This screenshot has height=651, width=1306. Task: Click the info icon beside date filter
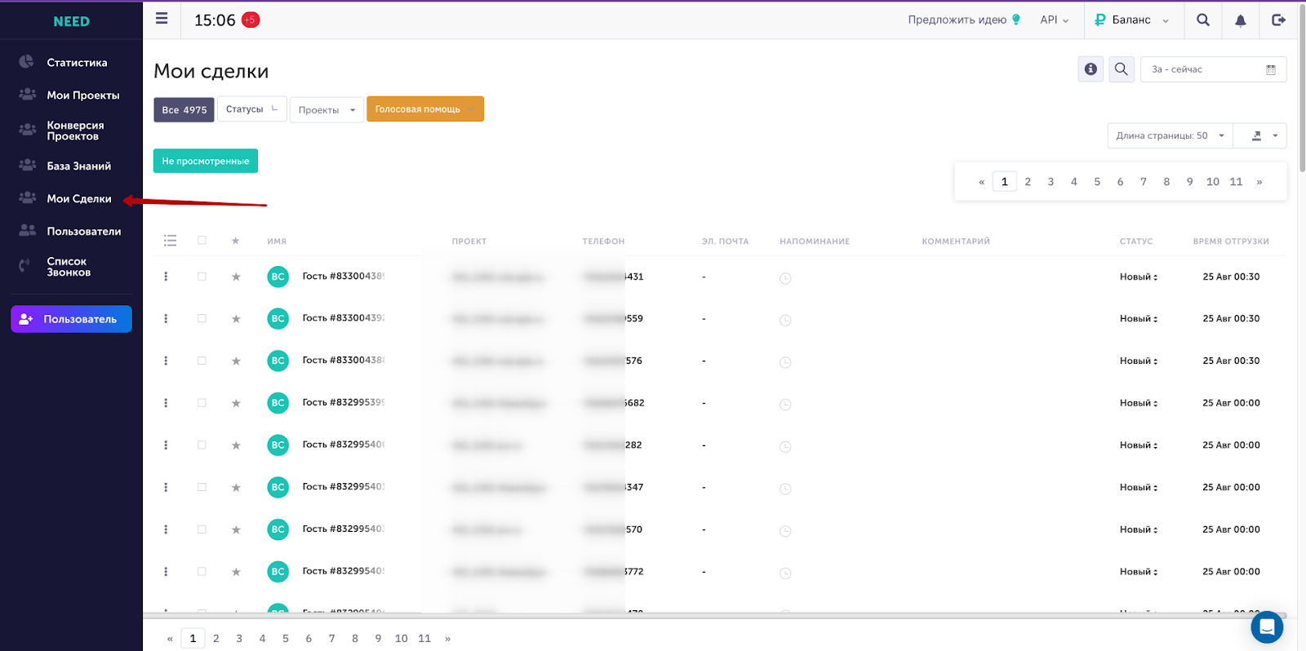pos(1091,69)
